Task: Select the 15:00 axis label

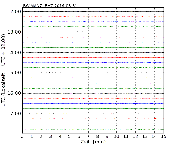Action: (x=14, y=73)
